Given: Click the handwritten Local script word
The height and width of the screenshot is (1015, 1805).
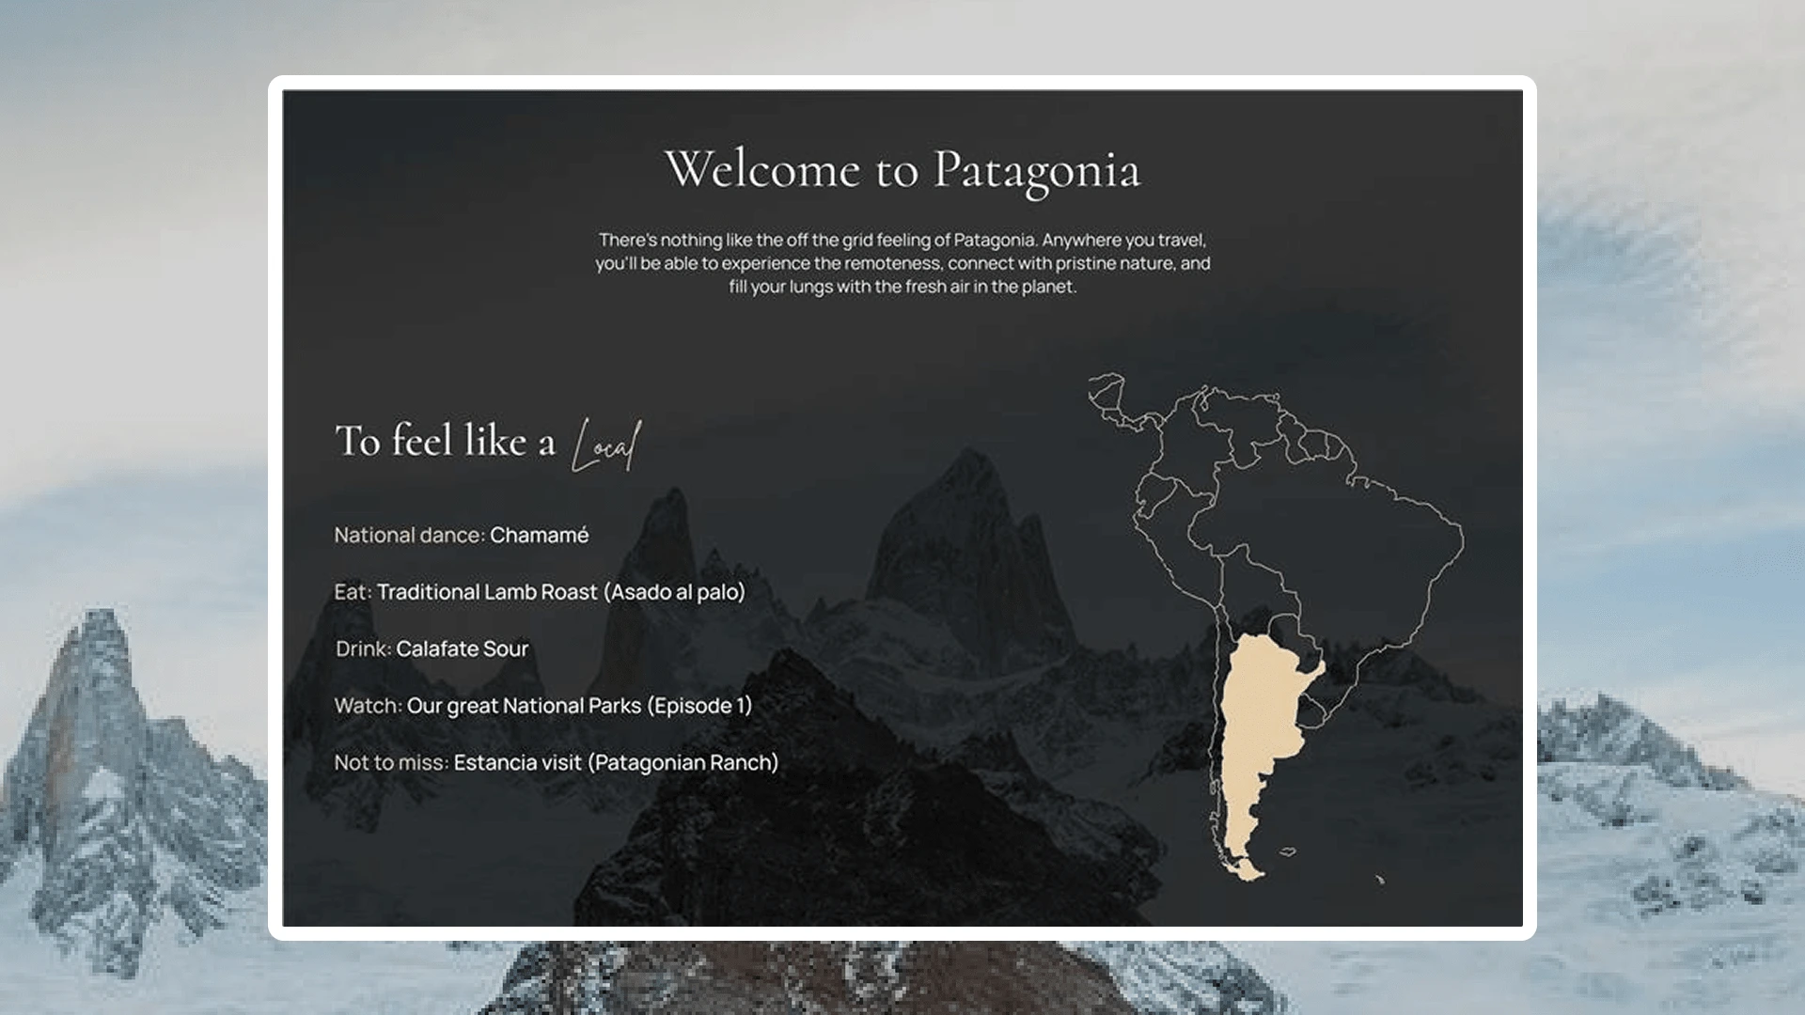Looking at the screenshot, I should coord(607,445).
